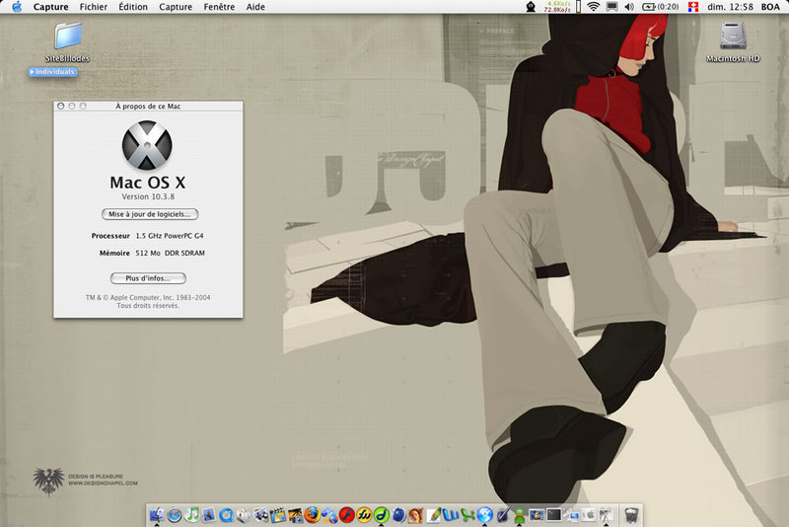
Task: Open green Dreamweaver icon in Dock
Action: coord(381,515)
